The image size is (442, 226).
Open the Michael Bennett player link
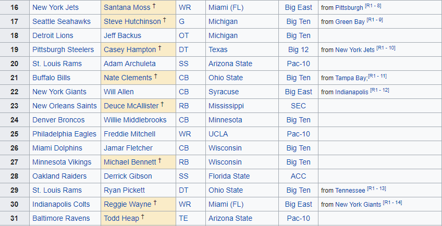130,162
